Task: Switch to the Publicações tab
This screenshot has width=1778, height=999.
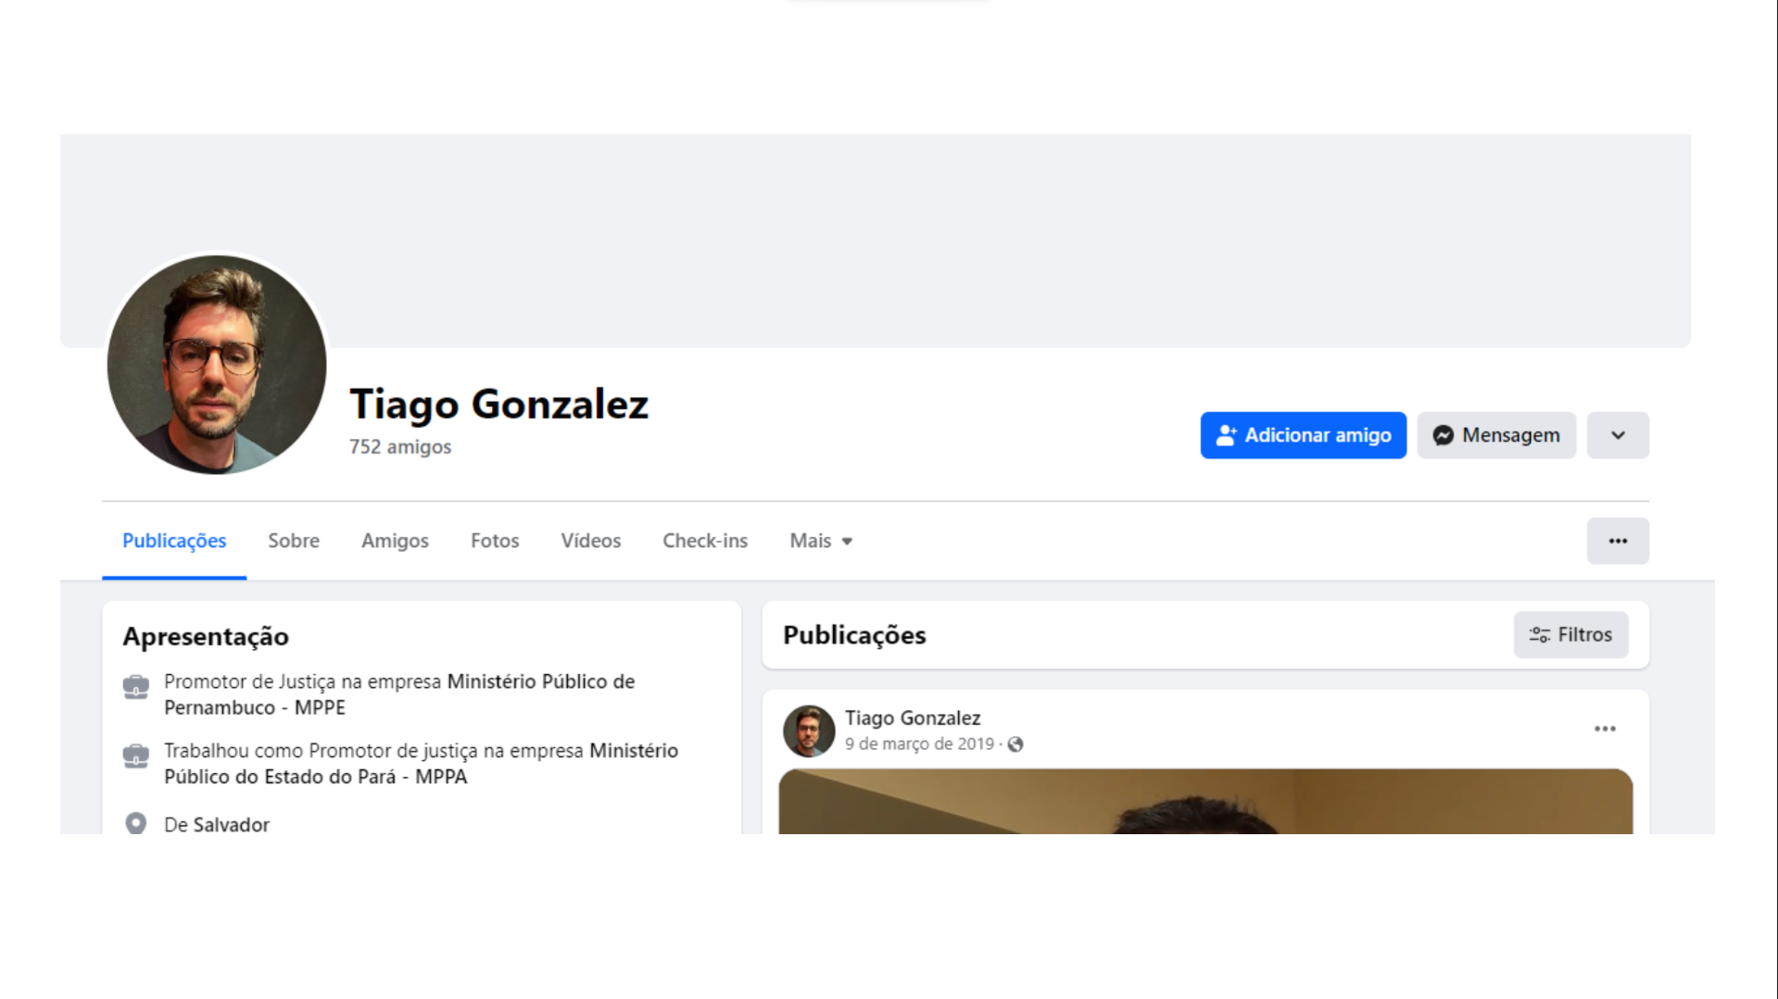Action: (x=174, y=541)
